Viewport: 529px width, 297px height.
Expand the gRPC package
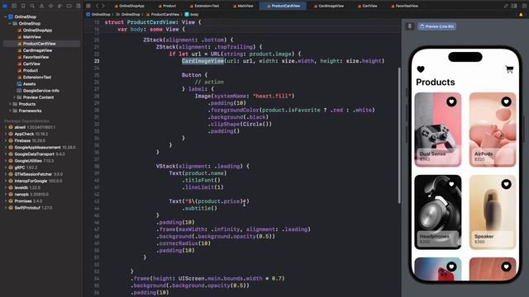coord(6,167)
